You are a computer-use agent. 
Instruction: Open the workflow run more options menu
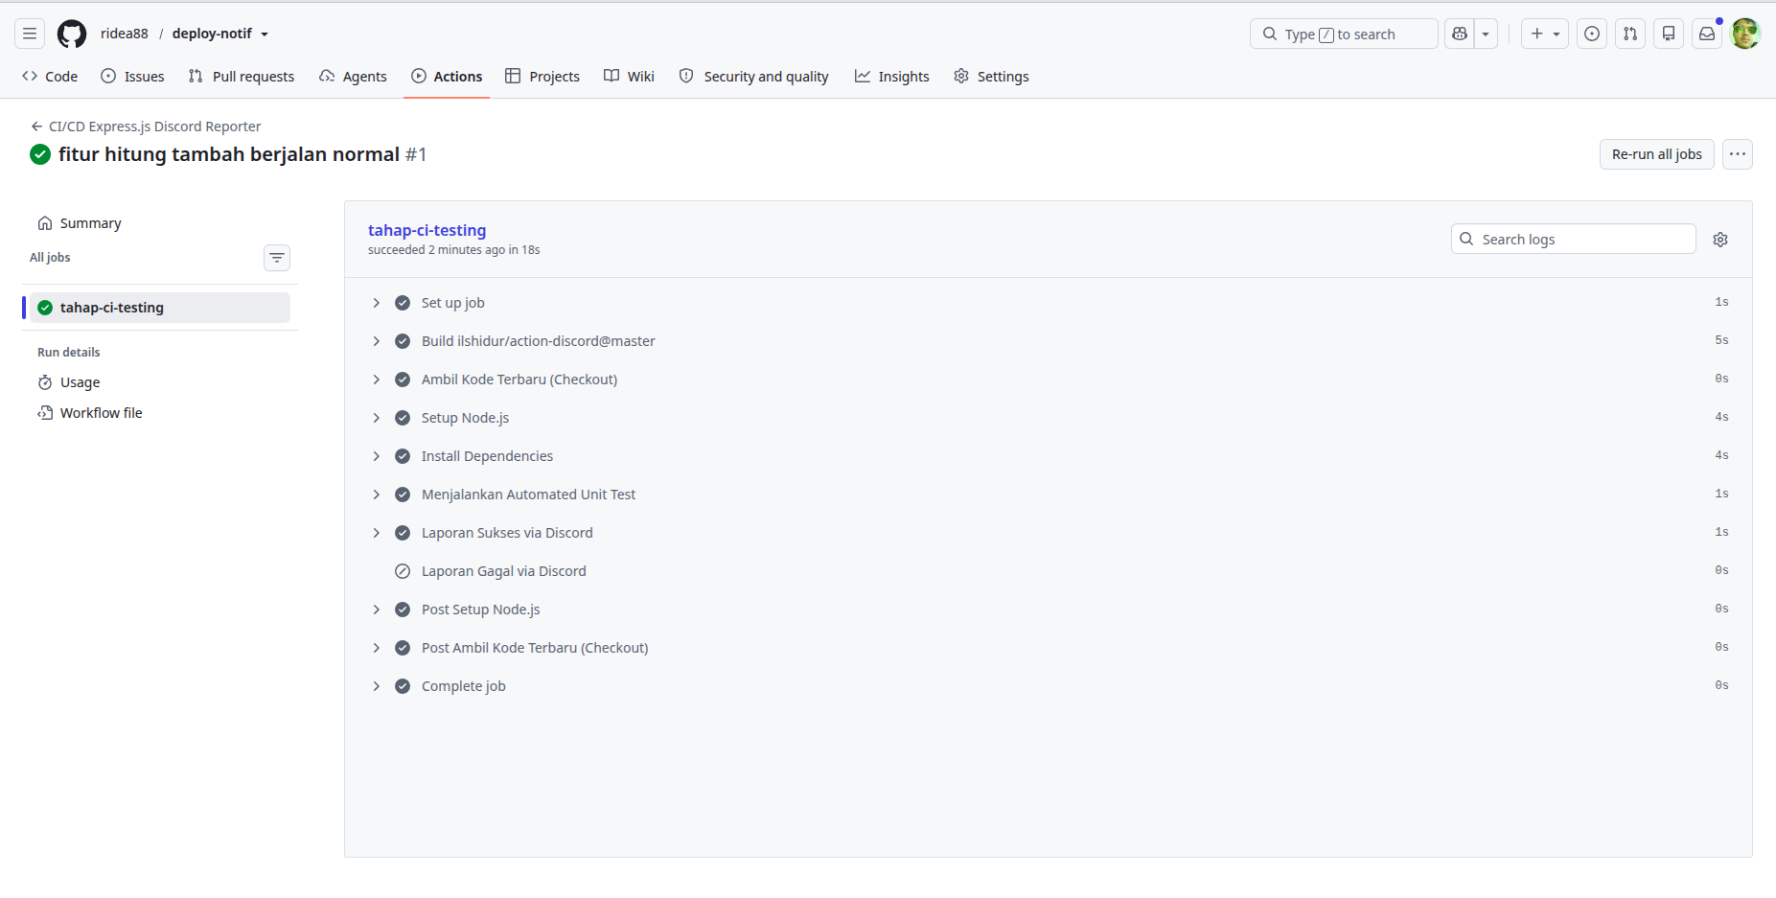coord(1738,154)
